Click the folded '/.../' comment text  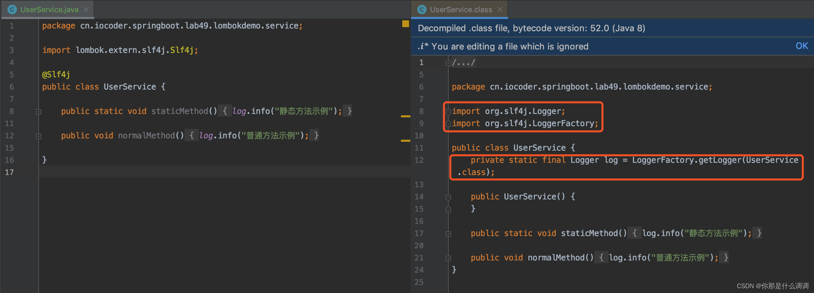(464, 63)
